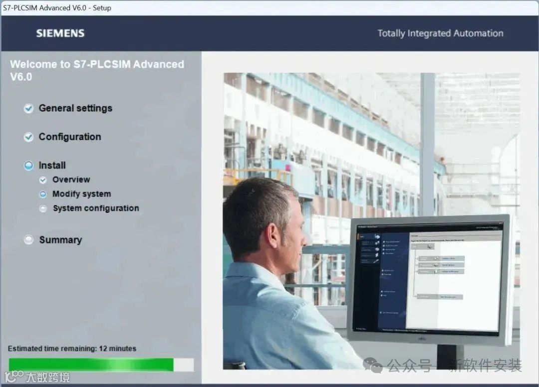Click the General settings checkmark icon
Image resolution: width=539 pixels, height=387 pixels.
28,109
